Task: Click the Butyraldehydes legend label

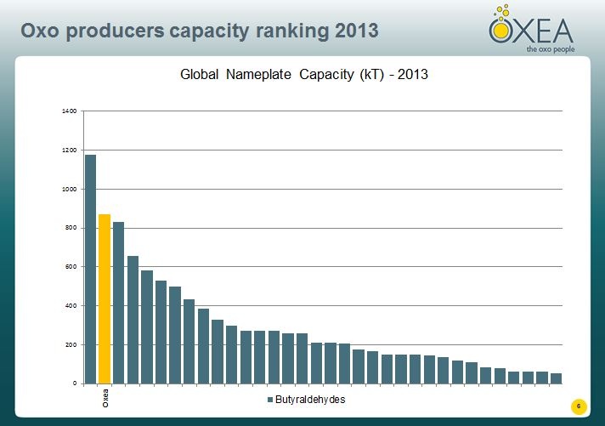Action: click(310, 400)
